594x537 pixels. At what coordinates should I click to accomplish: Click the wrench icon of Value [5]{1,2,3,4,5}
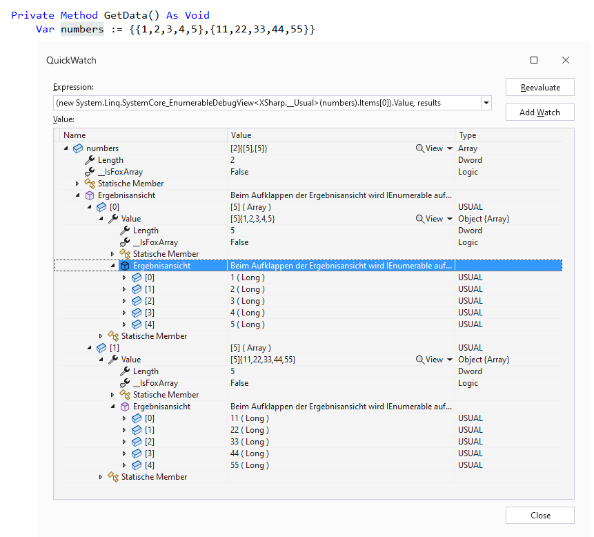[x=113, y=219]
